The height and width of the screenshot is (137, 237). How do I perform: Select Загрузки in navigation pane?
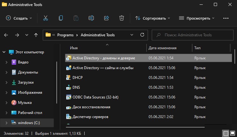click(x=26, y=82)
